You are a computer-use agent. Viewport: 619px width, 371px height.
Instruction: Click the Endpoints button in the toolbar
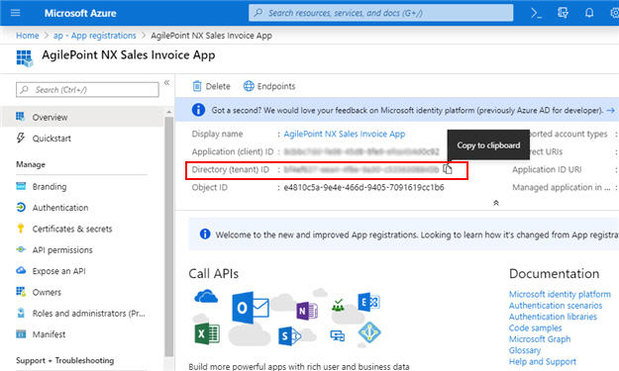point(269,86)
